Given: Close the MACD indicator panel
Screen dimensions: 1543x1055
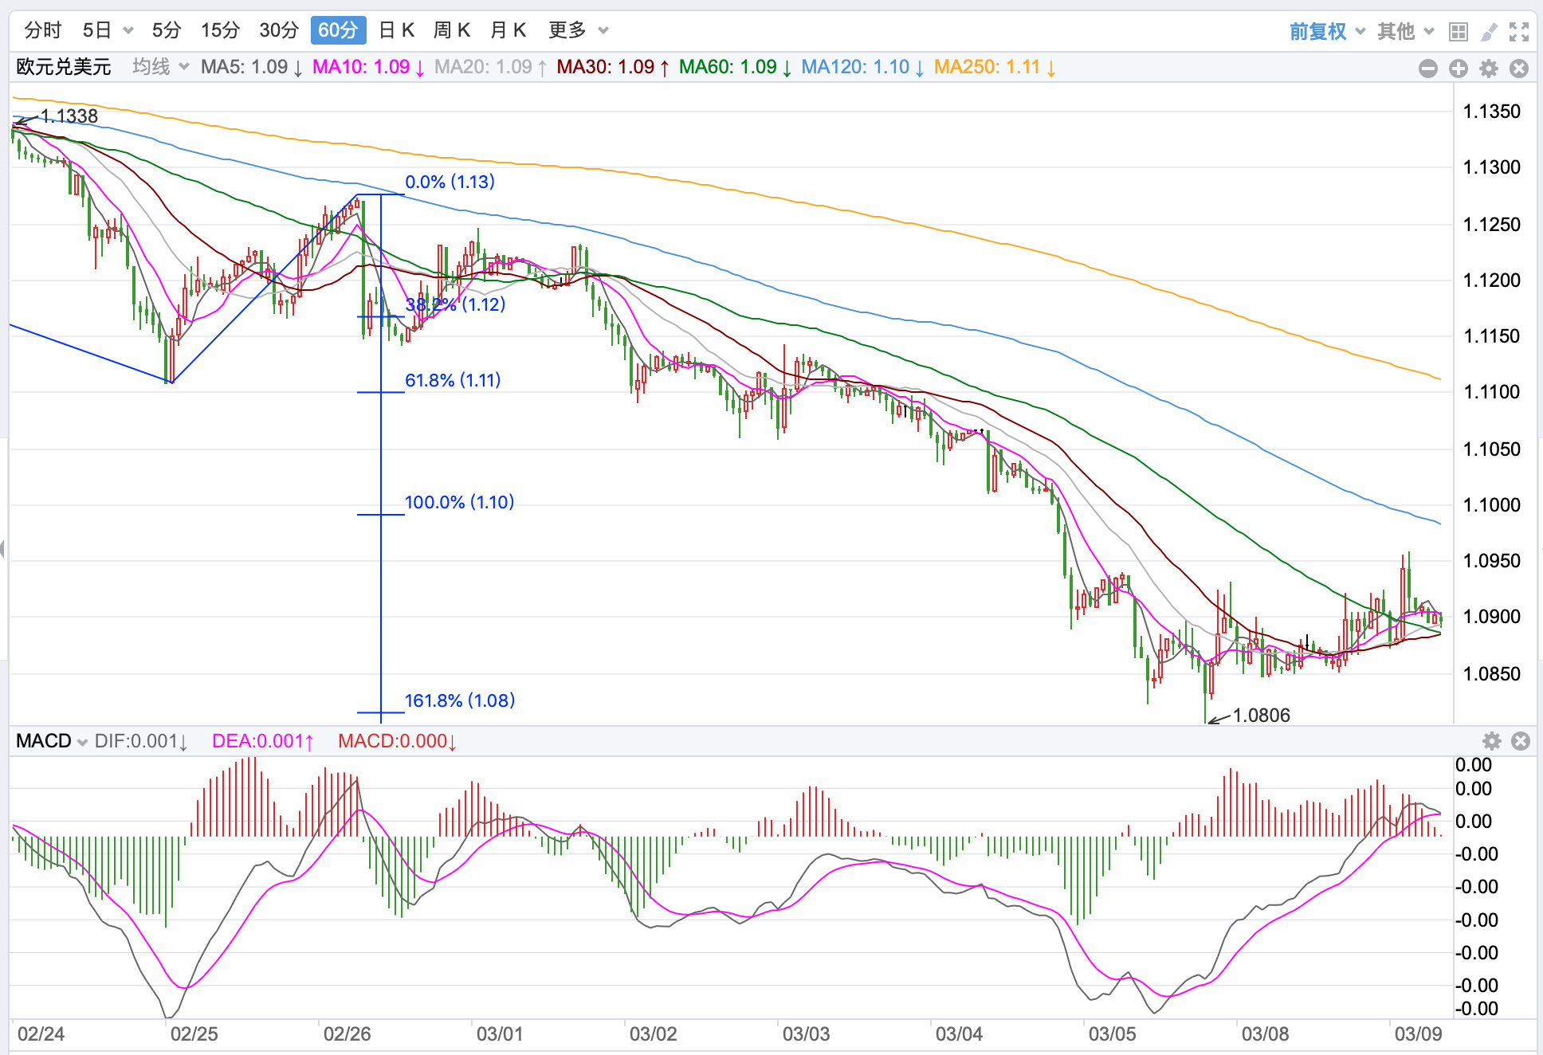Looking at the screenshot, I should click(1521, 741).
